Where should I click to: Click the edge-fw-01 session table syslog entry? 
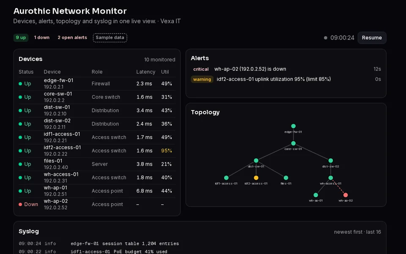tap(99, 244)
